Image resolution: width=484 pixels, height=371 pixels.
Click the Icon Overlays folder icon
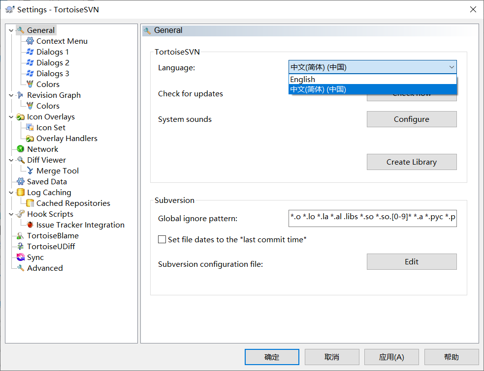coord(20,117)
